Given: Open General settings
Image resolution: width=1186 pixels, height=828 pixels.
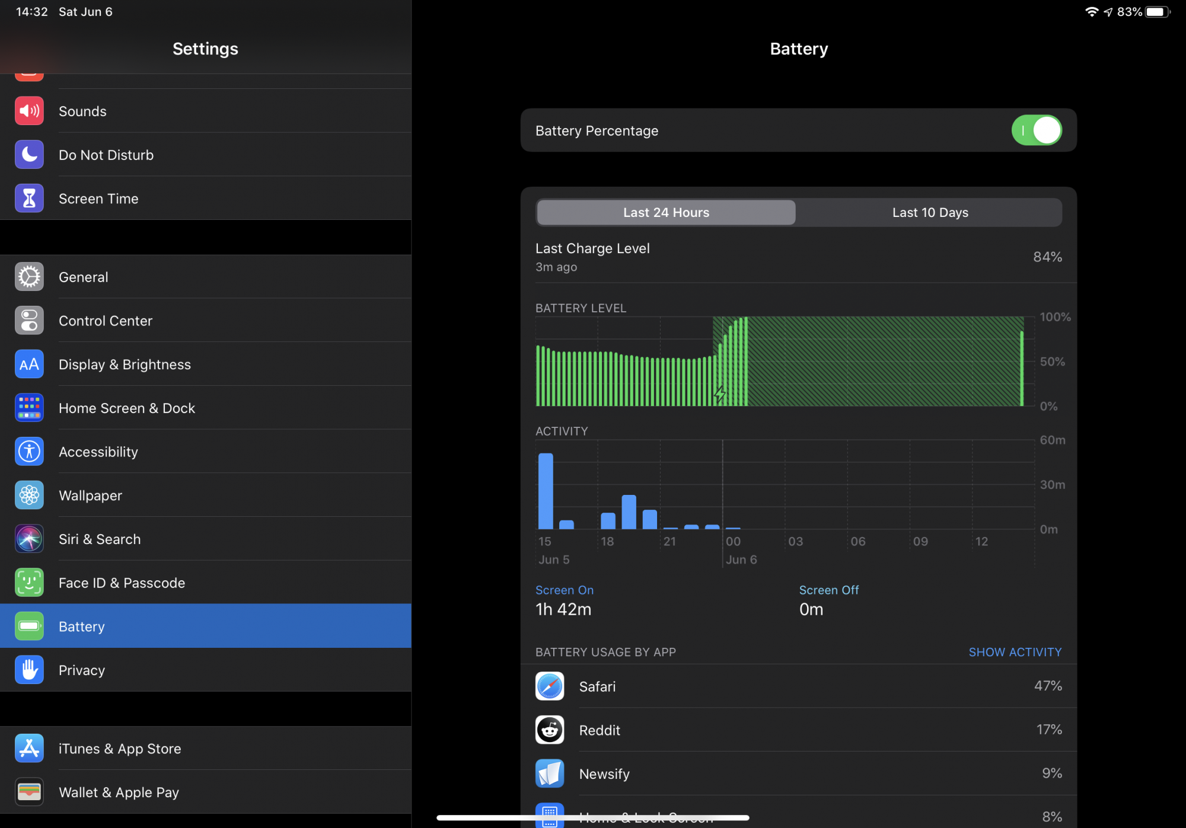Looking at the screenshot, I should coord(206,277).
